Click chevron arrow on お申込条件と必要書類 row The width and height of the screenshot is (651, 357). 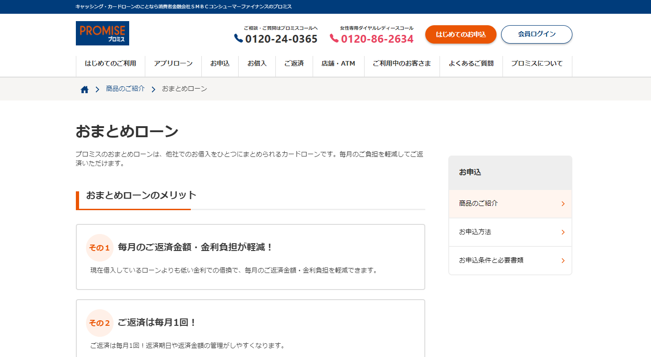click(563, 261)
